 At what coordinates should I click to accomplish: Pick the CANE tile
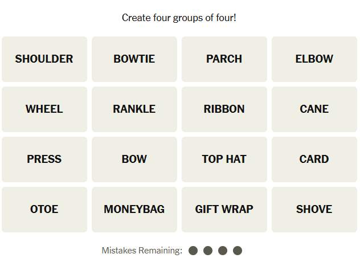314,109
